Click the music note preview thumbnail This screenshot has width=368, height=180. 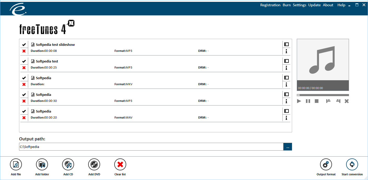323,60
